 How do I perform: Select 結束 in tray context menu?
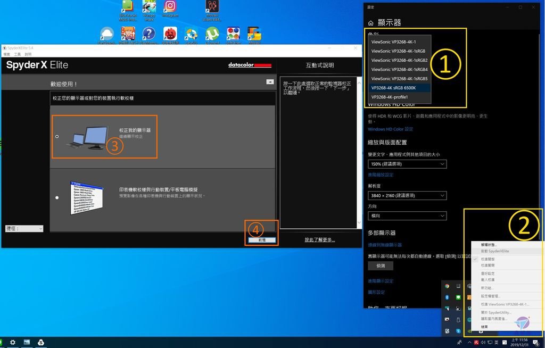point(507,327)
